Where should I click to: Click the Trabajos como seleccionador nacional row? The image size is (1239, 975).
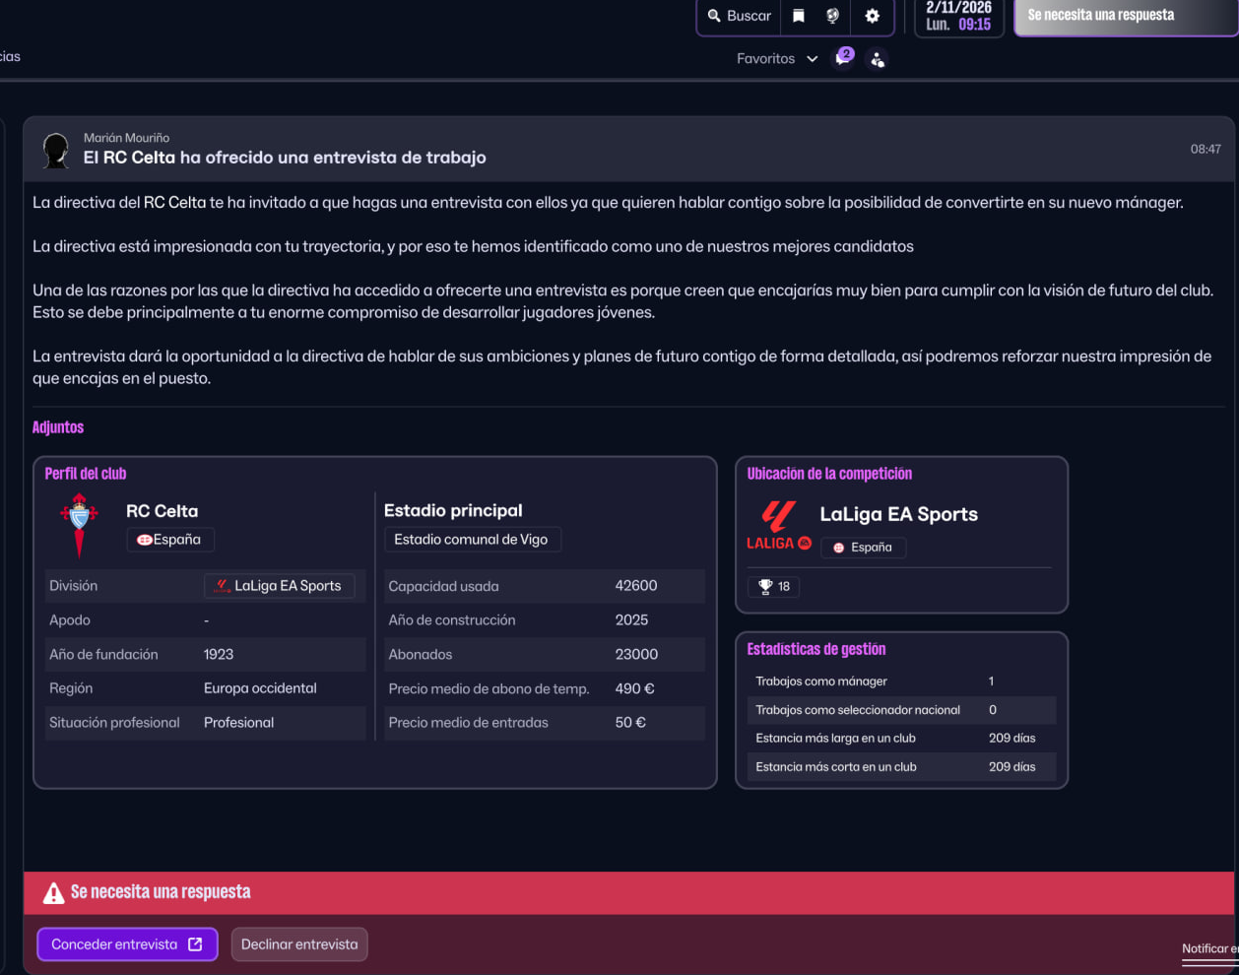901,710
